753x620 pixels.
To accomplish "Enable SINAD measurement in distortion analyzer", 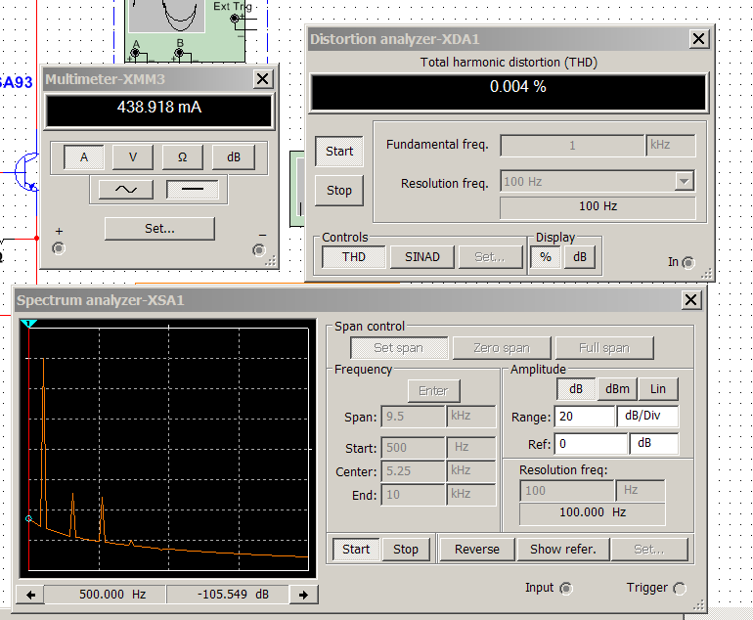I will click(x=421, y=257).
